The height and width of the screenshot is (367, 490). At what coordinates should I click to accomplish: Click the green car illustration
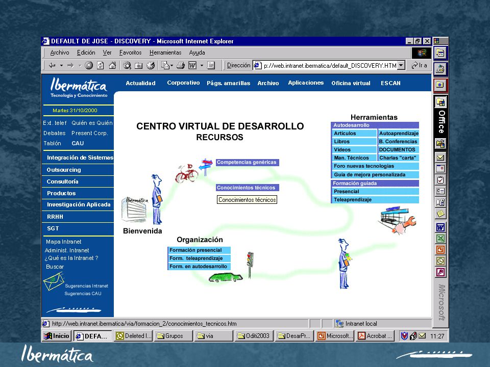tap(225, 277)
